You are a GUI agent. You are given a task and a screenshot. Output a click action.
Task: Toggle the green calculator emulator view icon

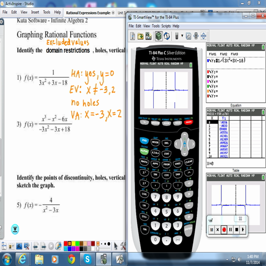pos(159,36)
